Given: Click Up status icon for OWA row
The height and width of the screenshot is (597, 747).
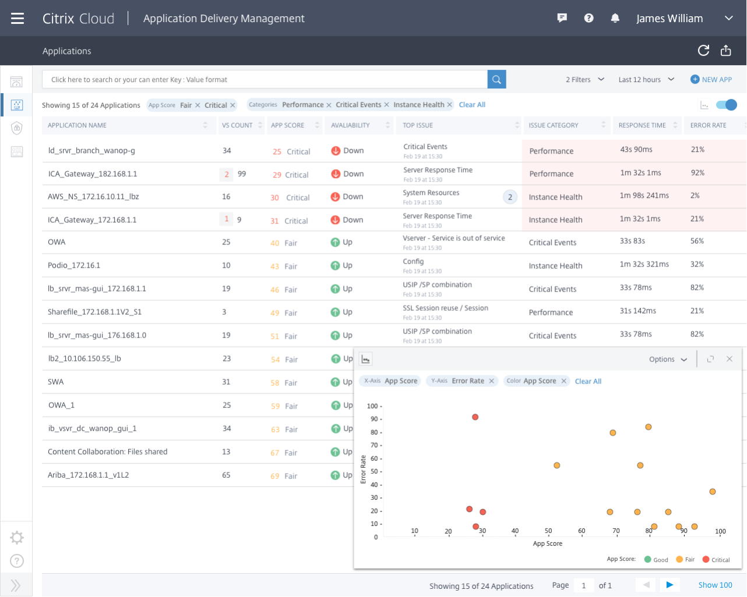Looking at the screenshot, I should pos(336,243).
